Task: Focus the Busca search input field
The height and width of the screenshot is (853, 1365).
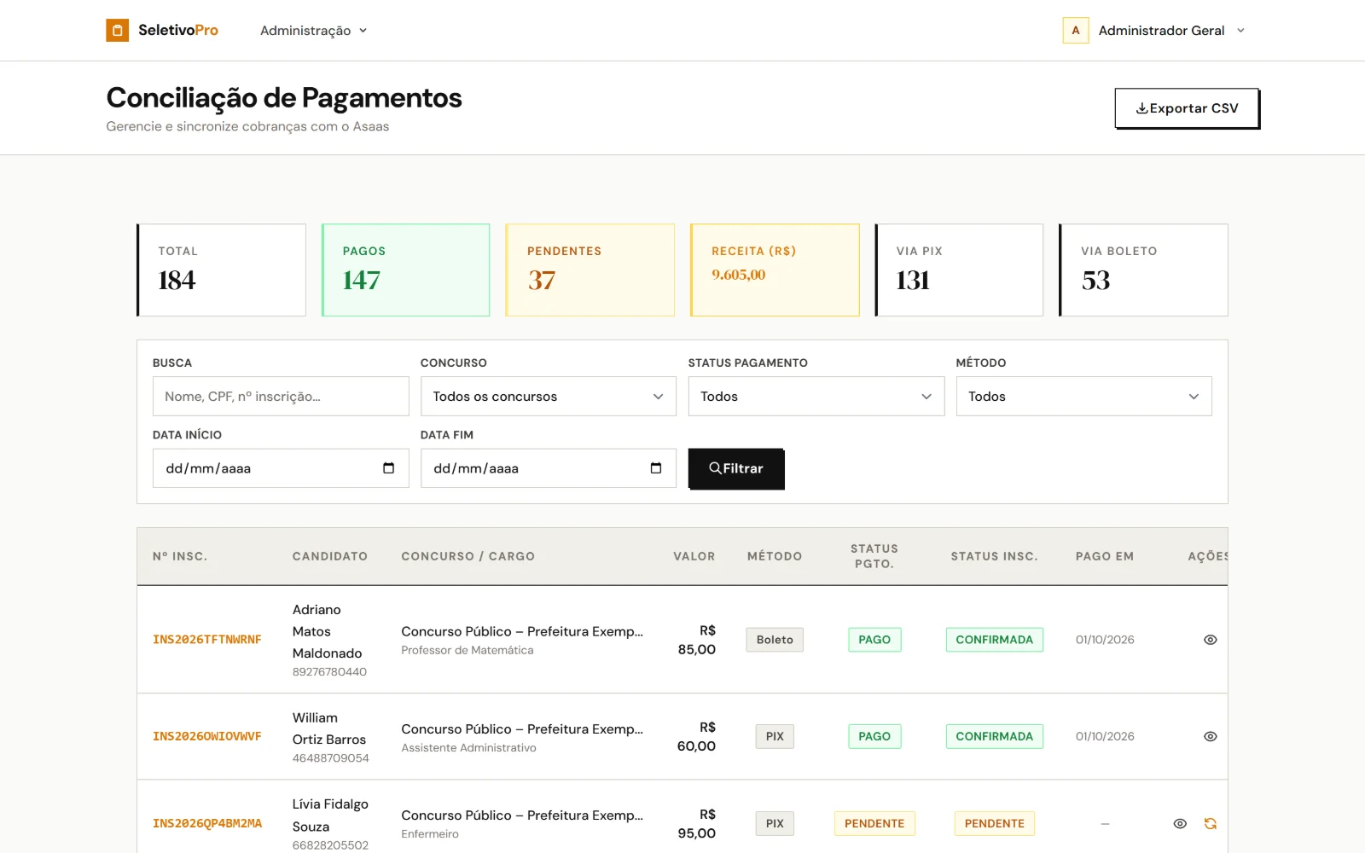Action: (x=281, y=397)
